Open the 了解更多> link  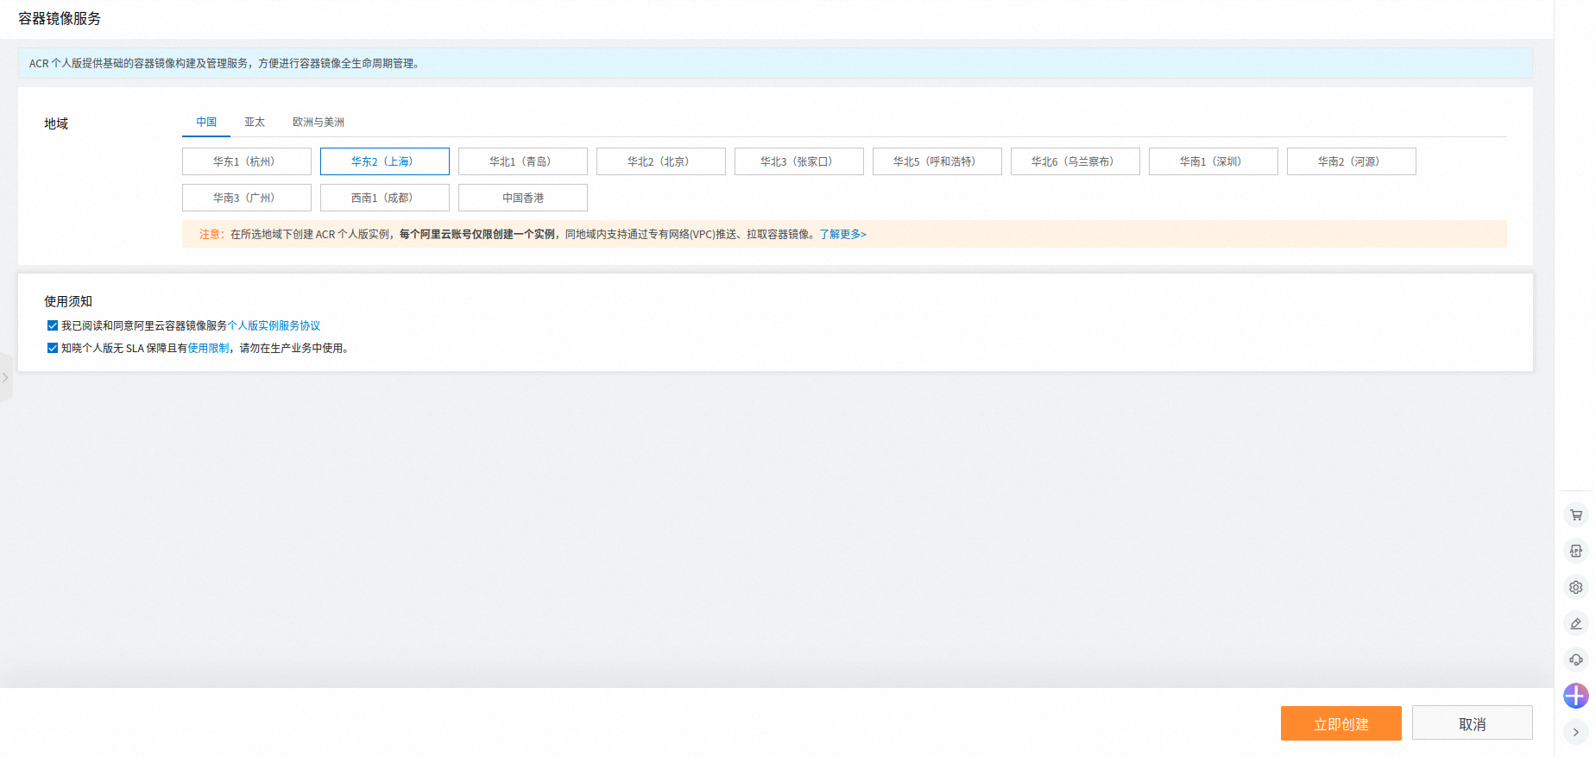coord(842,234)
